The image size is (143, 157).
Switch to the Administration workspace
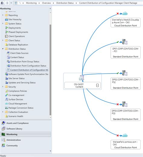pyautogui.click(x=14, y=140)
